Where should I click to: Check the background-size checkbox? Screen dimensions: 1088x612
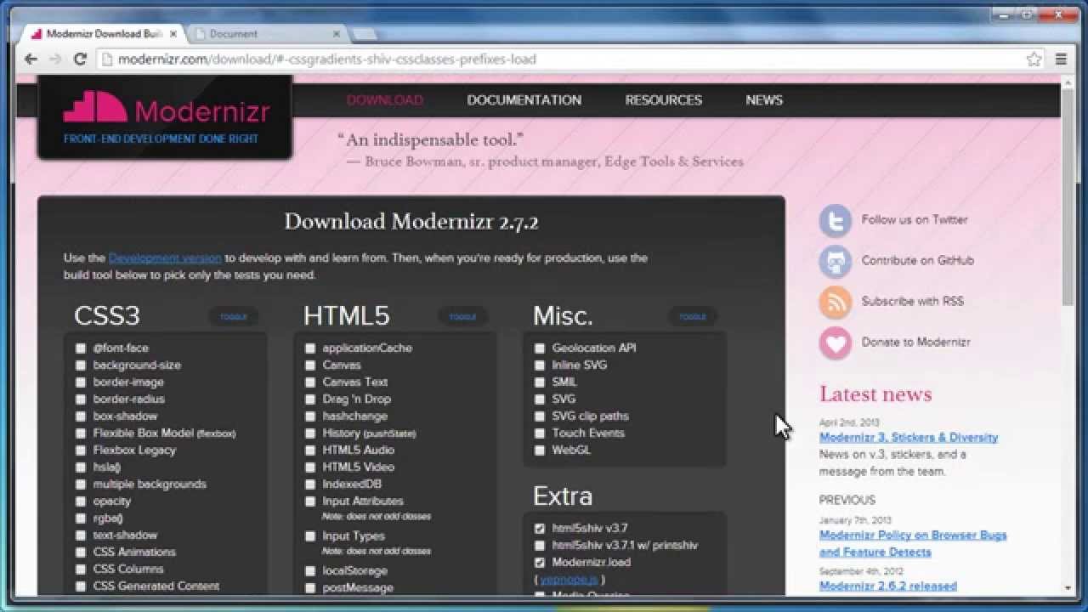point(81,365)
